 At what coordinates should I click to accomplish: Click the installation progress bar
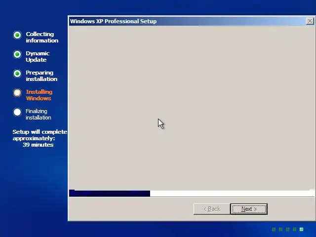click(x=192, y=193)
